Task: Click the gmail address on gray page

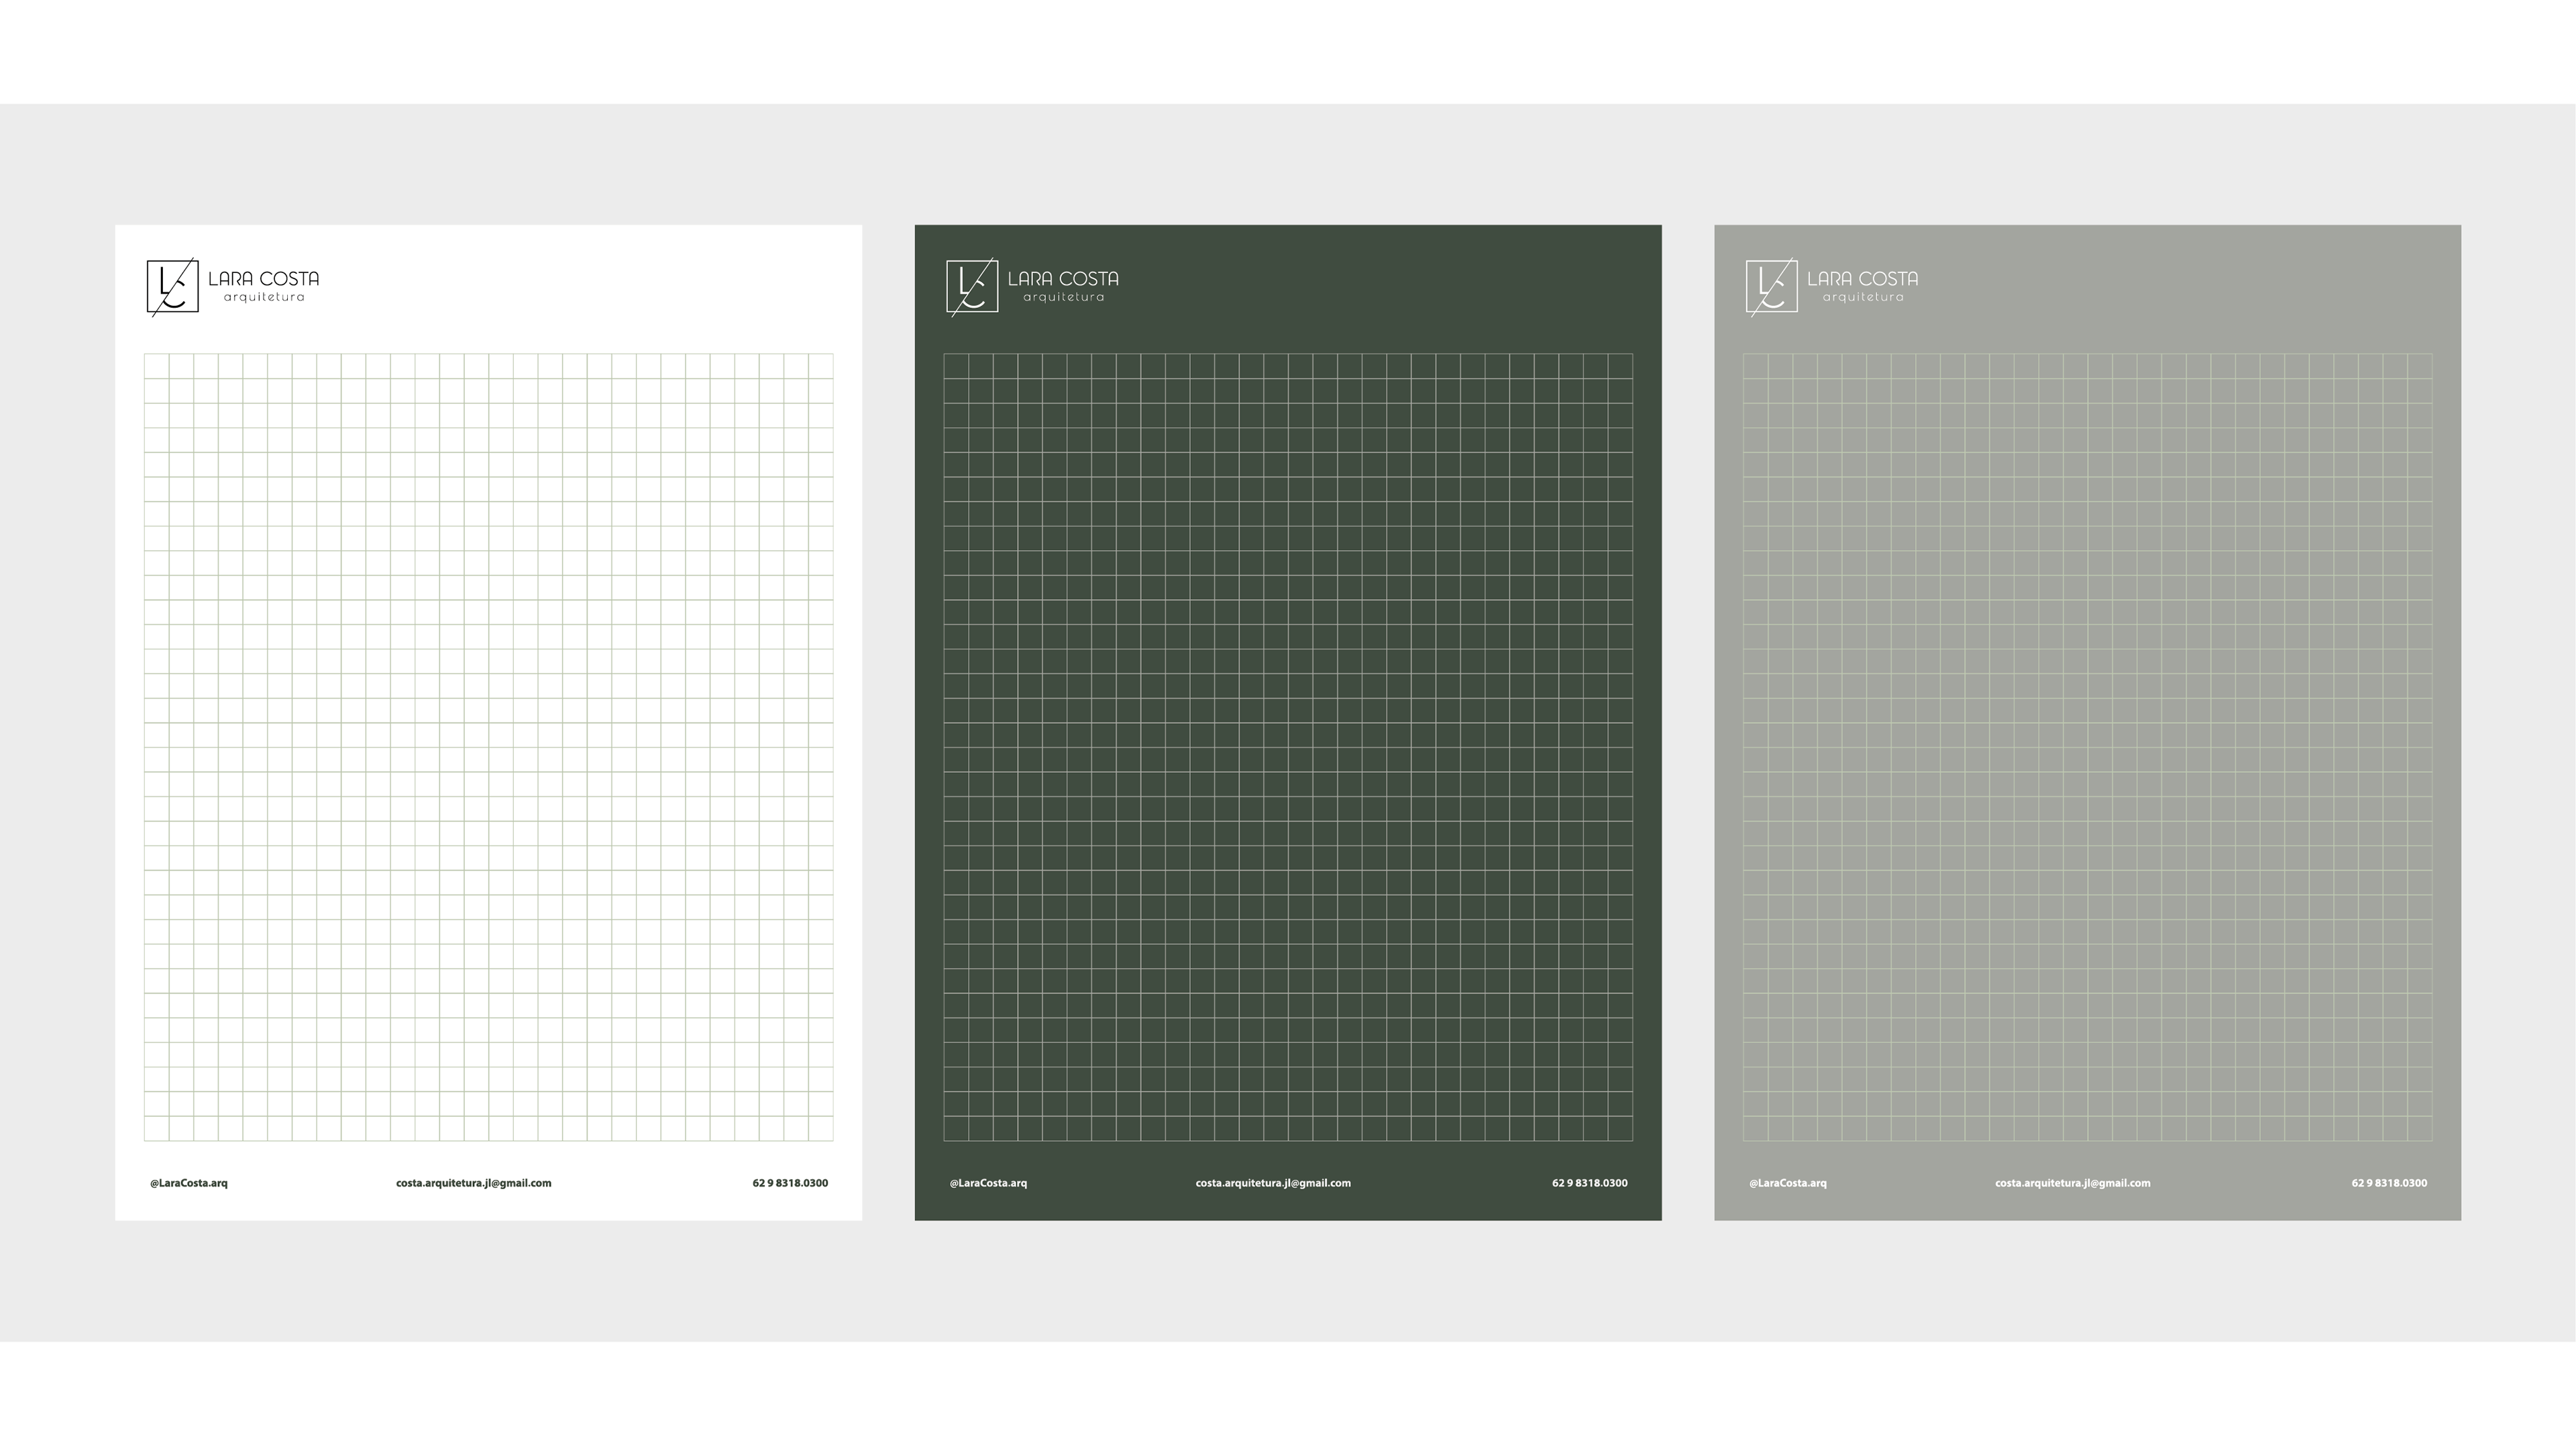Action: (2072, 1183)
